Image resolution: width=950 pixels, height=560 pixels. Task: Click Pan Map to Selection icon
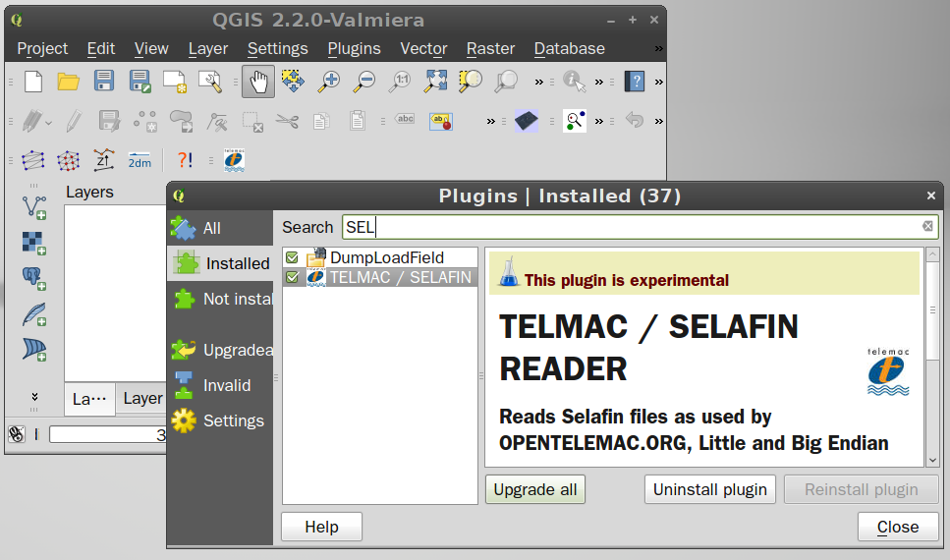[293, 82]
